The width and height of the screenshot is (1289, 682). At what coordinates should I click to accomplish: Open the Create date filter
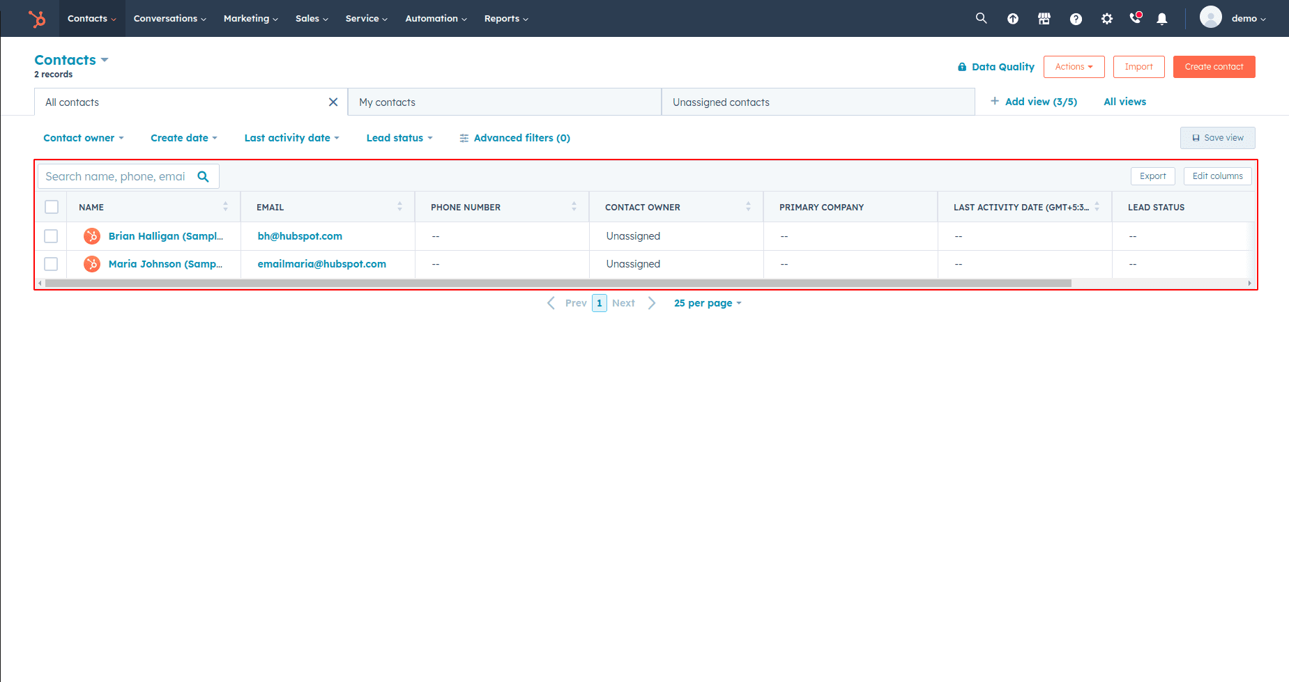184,138
